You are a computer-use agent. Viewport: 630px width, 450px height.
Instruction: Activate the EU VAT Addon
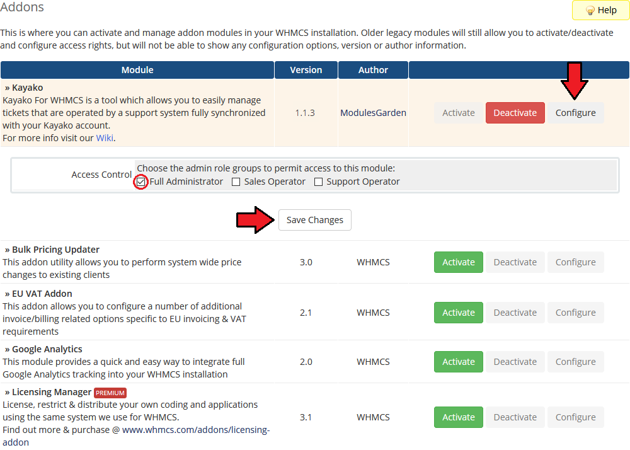tap(459, 313)
